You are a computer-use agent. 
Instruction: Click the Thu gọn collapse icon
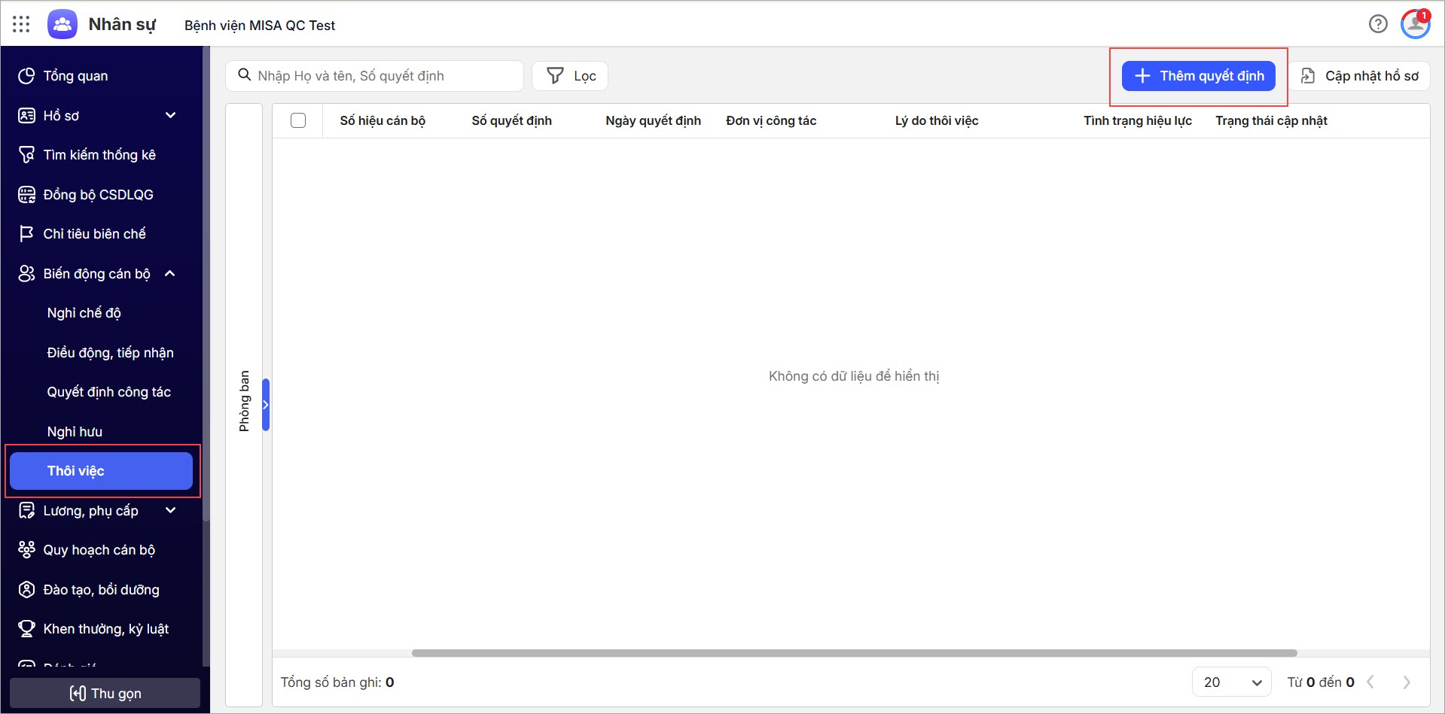pyautogui.click(x=78, y=694)
